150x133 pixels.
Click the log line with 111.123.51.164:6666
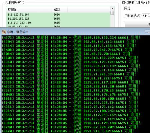click(x=70, y=70)
